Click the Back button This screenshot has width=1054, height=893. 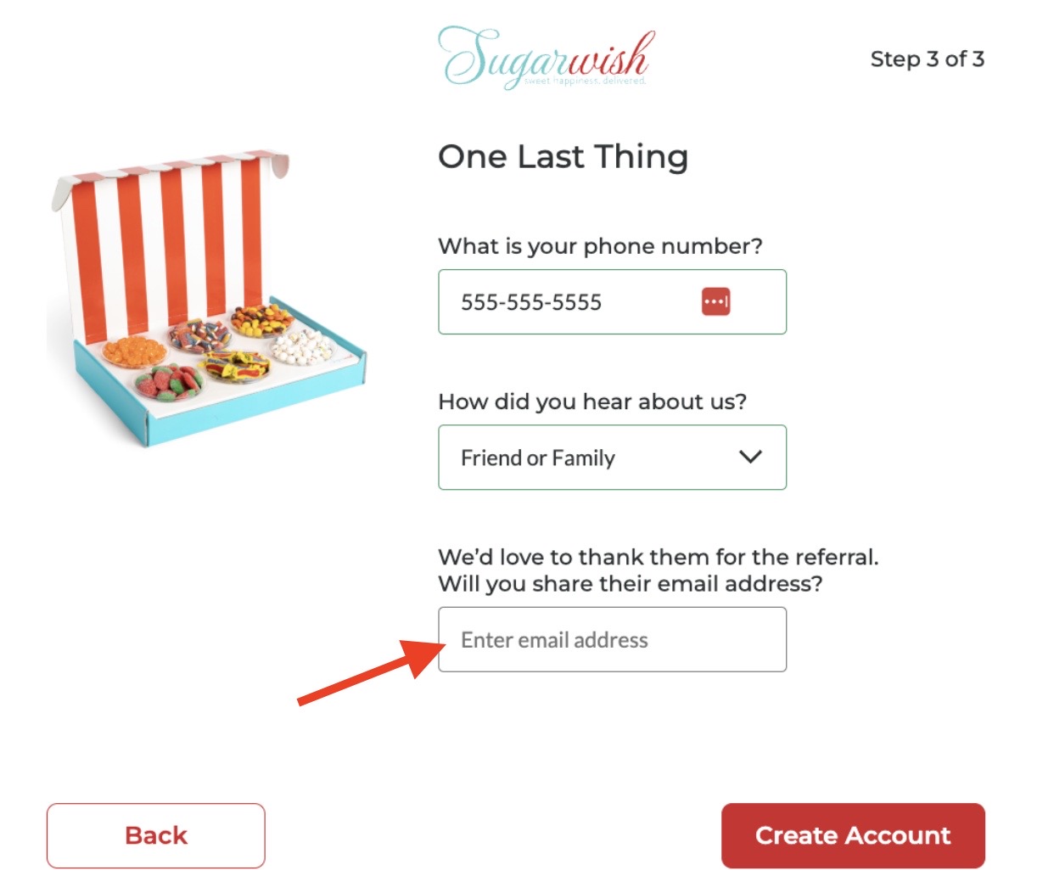[x=155, y=835]
